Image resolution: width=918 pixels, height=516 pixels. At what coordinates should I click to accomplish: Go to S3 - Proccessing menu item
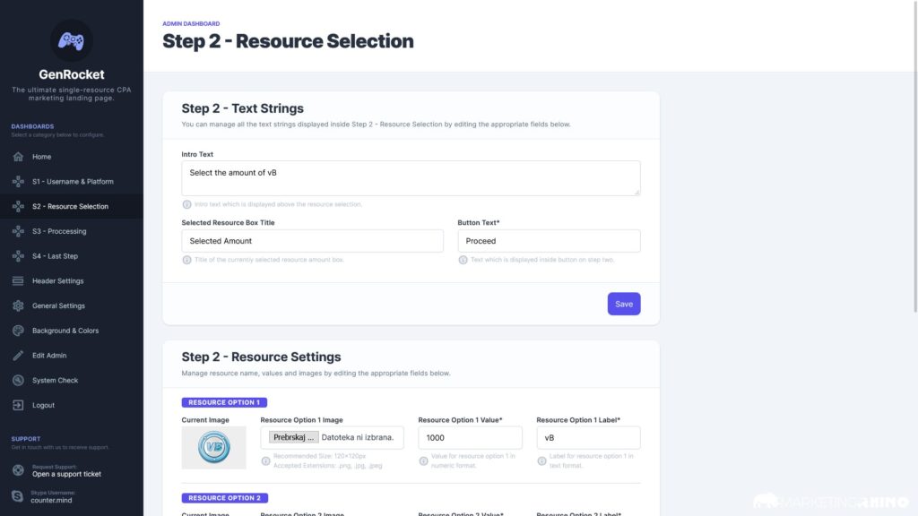click(59, 231)
